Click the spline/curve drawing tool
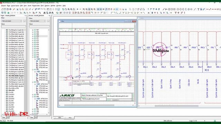The height and width of the screenshot is (124, 221). coord(195,9)
